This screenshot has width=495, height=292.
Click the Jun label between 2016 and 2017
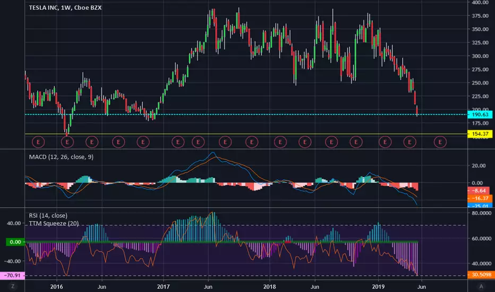(x=101, y=287)
